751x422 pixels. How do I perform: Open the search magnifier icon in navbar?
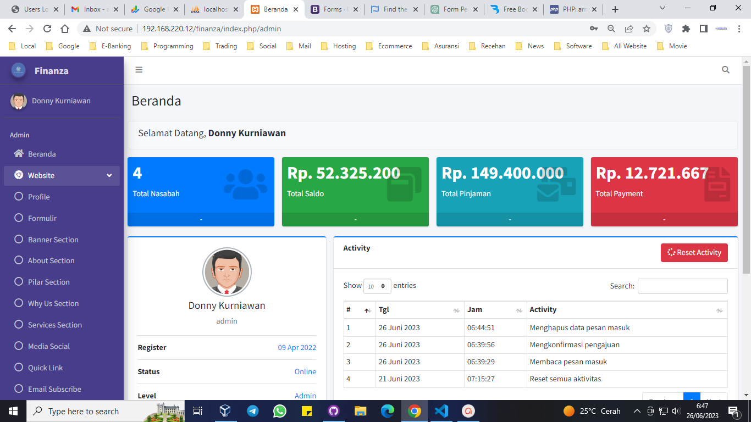coord(726,70)
